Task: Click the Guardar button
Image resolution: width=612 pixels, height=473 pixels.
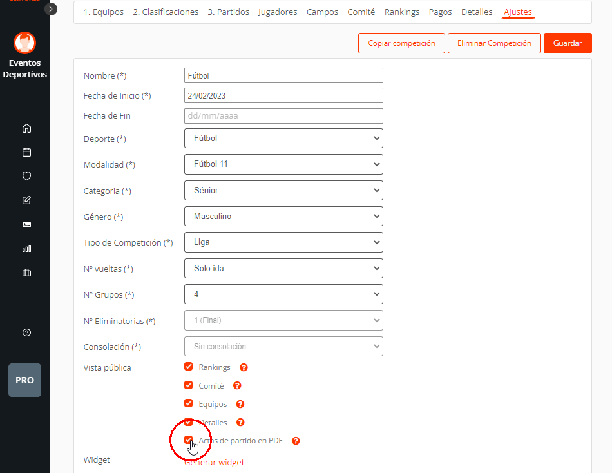Action: point(568,43)
